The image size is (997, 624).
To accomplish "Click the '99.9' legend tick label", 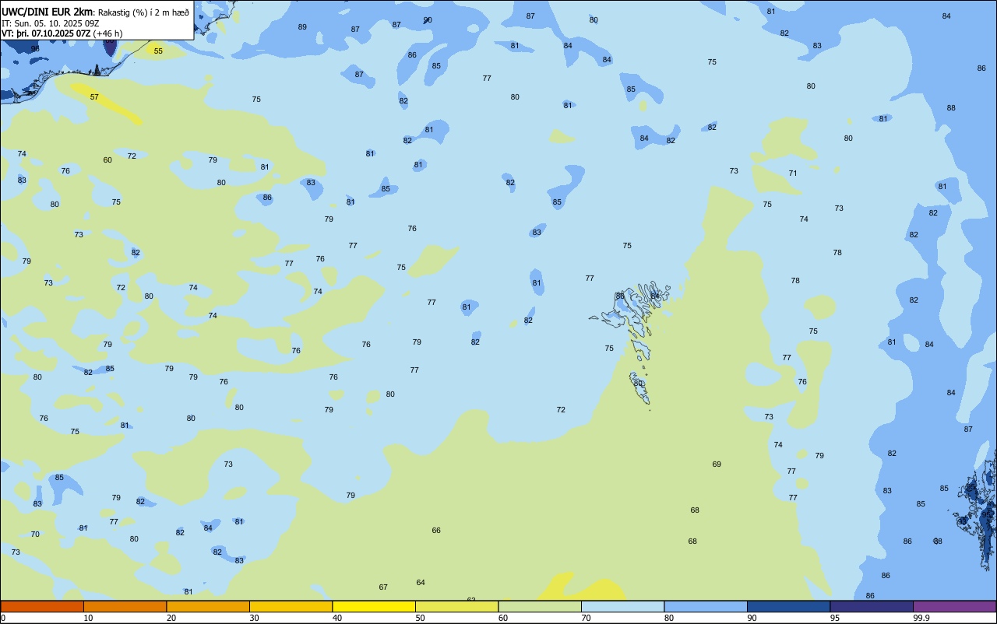I will coord(921,618).
